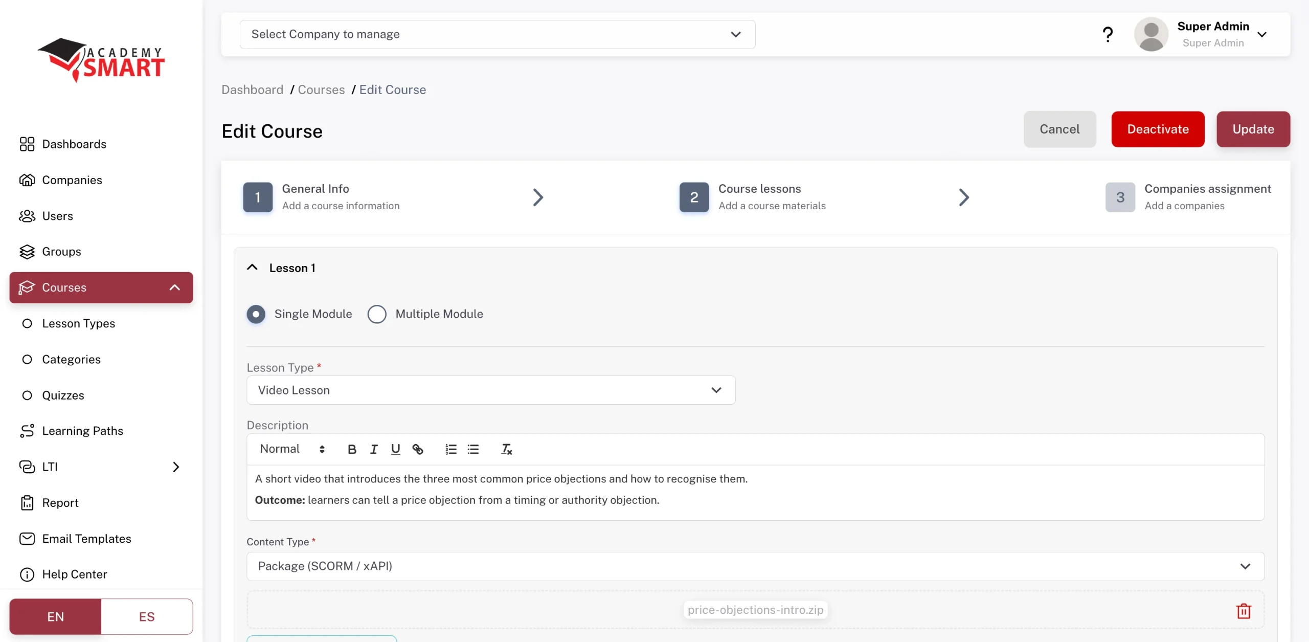This screenshot has height=642, width=1309.
Task: Toggle bullet list in Description editor
Action: point(473,449)
